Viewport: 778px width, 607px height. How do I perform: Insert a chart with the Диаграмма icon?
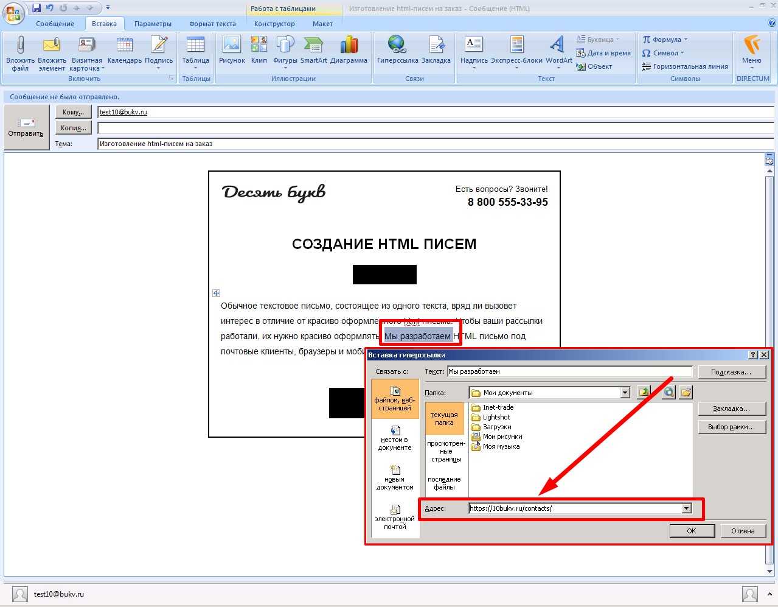[x=349, y=46]
